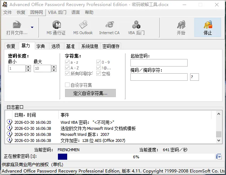Viewport: 226px width, 175px height.
Task: Click the 开始 (Start) keys icon
Action: [181, 25]
